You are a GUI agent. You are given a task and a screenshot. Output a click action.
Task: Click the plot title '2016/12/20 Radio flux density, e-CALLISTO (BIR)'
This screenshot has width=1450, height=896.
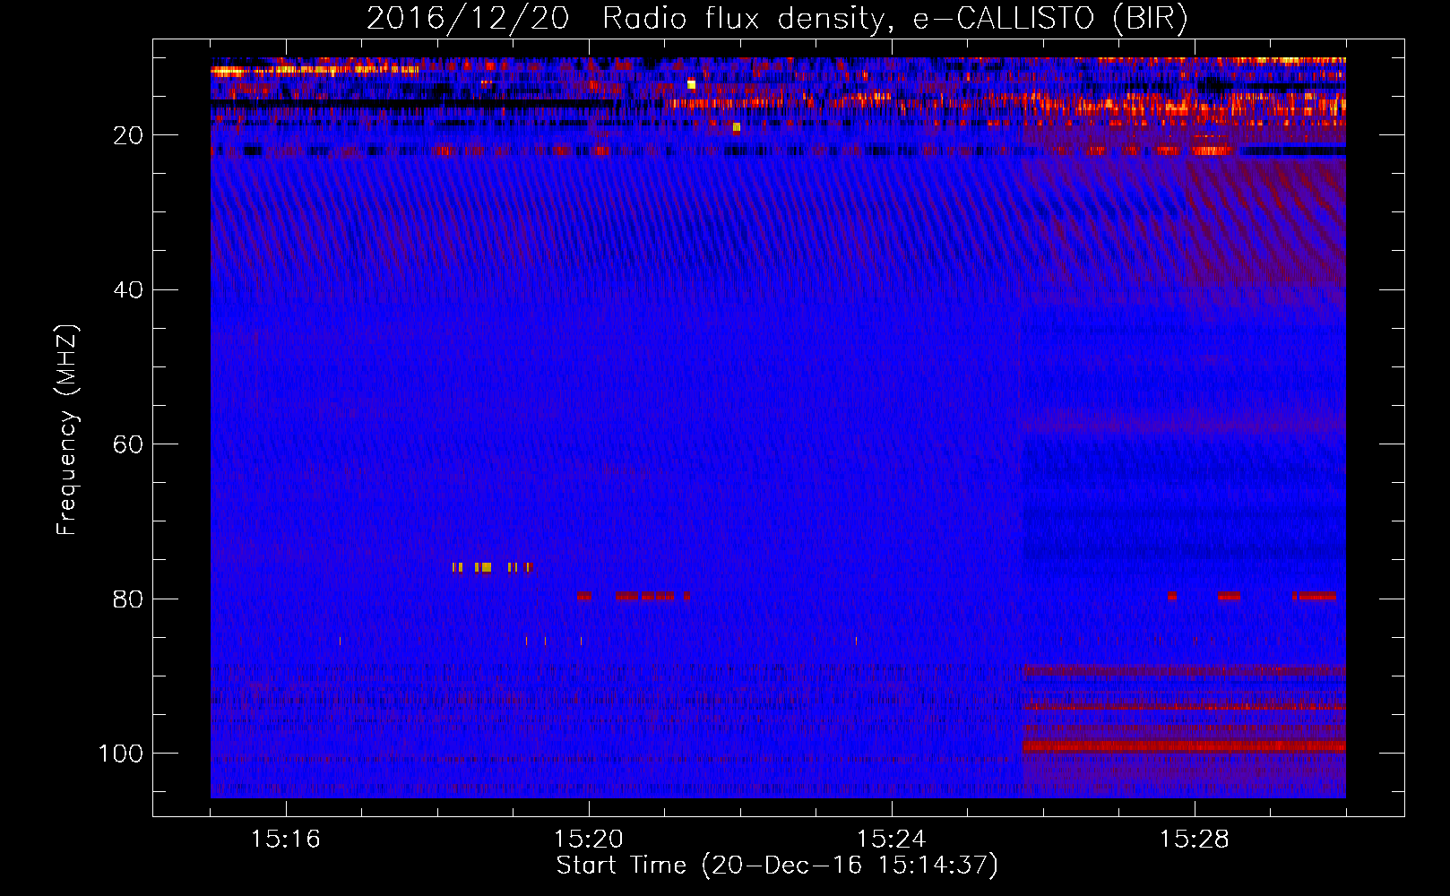coord(777,18)
